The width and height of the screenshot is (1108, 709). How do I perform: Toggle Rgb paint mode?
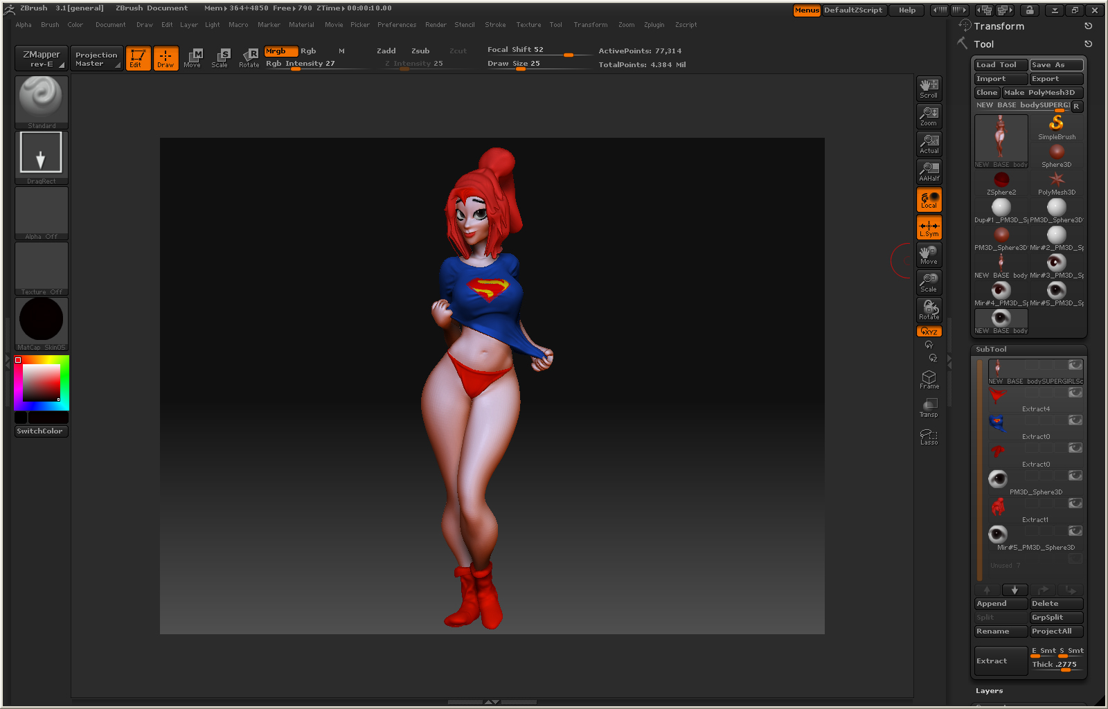(x=308, y=51)
